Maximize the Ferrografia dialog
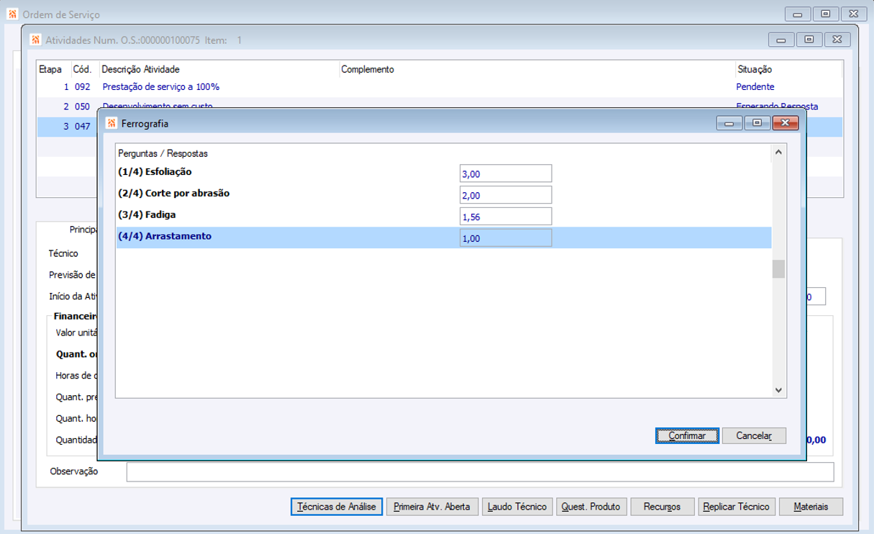 coord(757,123)
